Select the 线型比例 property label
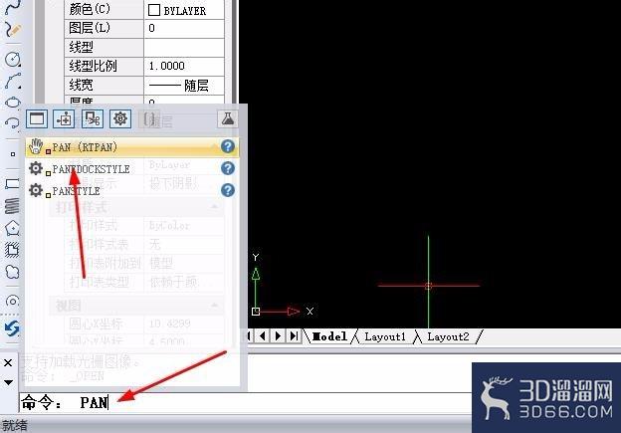Screen dimensions: 621x433 (94, 66)
